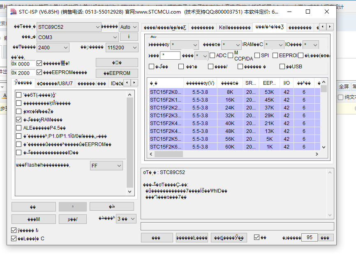Click the bottom-left button whose label ends with M
This screenshot has height=258, width=356.
(34, 219)
